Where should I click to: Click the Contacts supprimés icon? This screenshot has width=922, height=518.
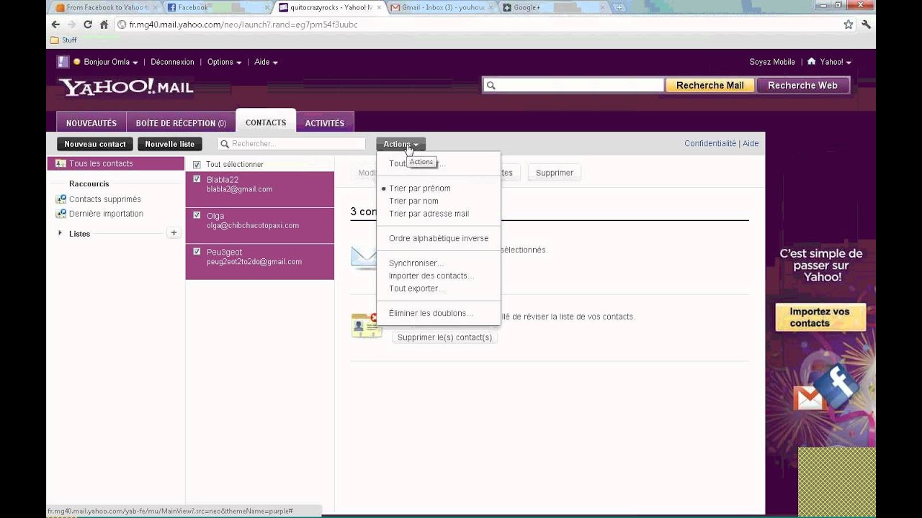point(61,199)
